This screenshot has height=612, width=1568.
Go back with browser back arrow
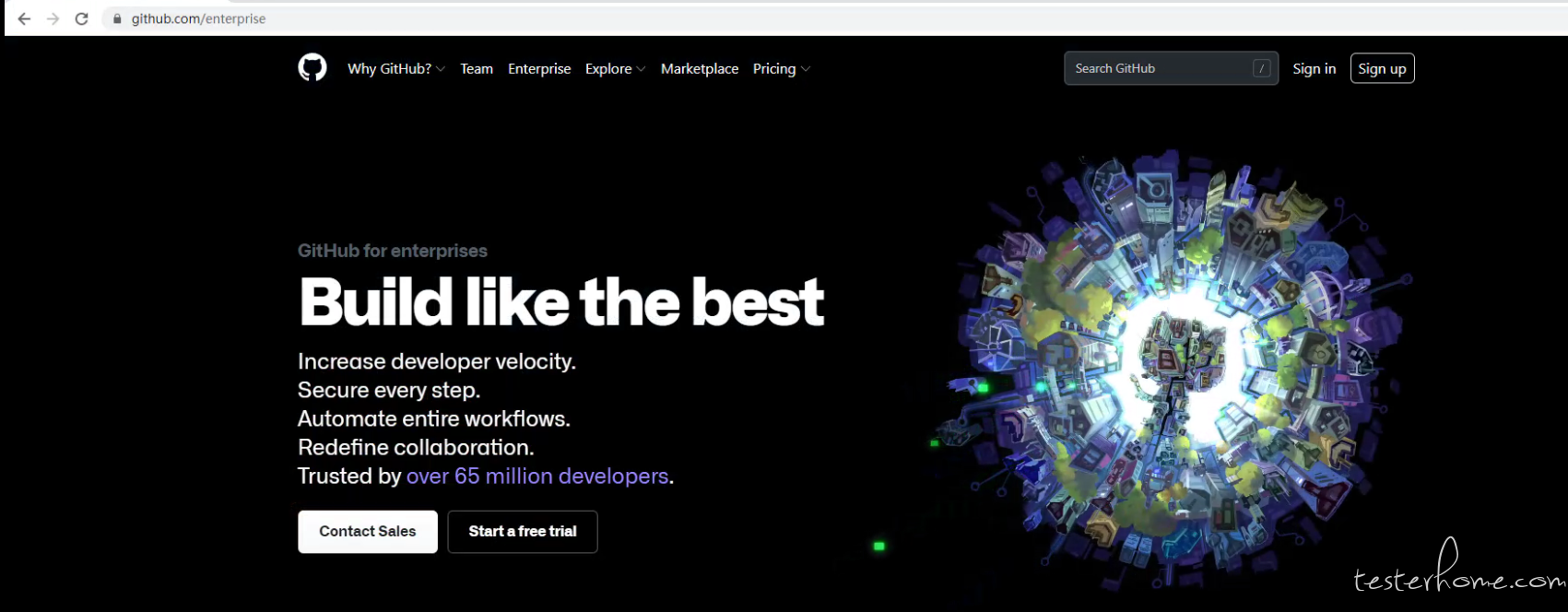[24, 18]
